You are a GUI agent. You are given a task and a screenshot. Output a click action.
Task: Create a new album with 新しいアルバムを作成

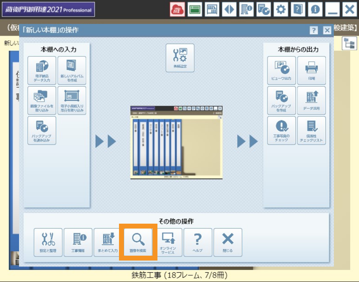pos(72,70)
